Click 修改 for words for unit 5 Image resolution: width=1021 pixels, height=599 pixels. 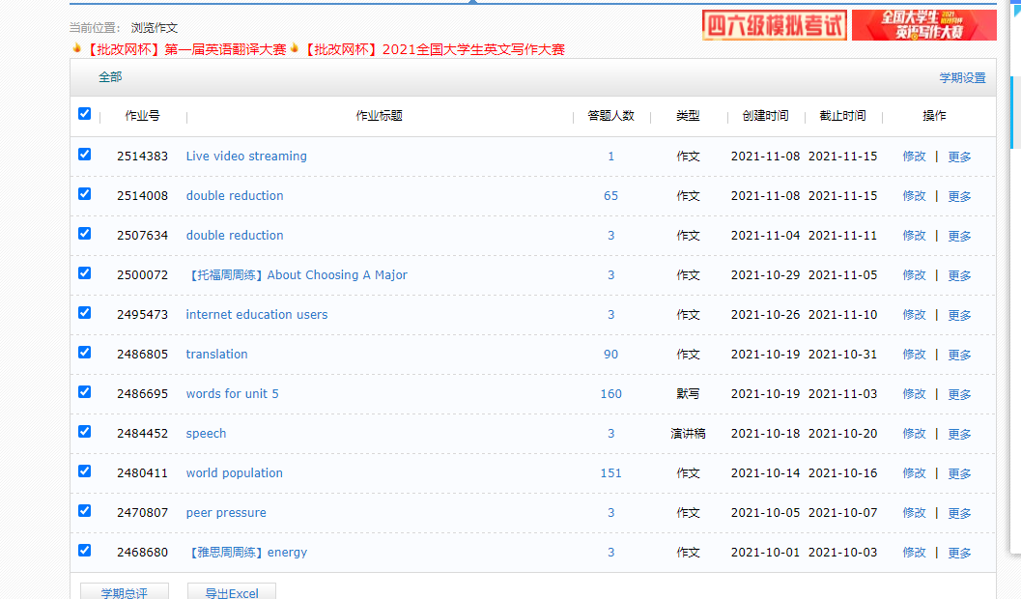[x=914, y=394]
